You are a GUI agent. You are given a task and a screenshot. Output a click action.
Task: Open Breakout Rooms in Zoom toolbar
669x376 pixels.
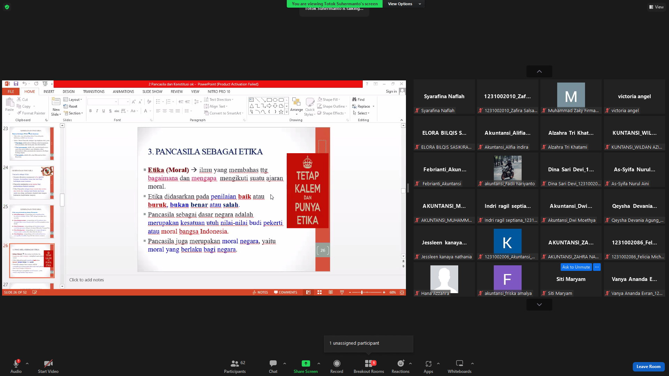pyautogui.click(x=369, y=367)
